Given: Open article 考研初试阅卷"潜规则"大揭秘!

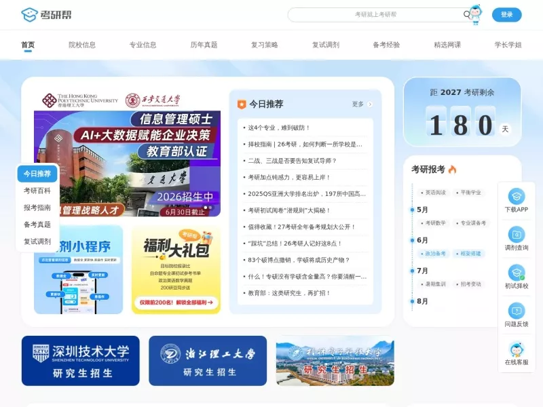Looking at the screenshot, I should 289,210.
